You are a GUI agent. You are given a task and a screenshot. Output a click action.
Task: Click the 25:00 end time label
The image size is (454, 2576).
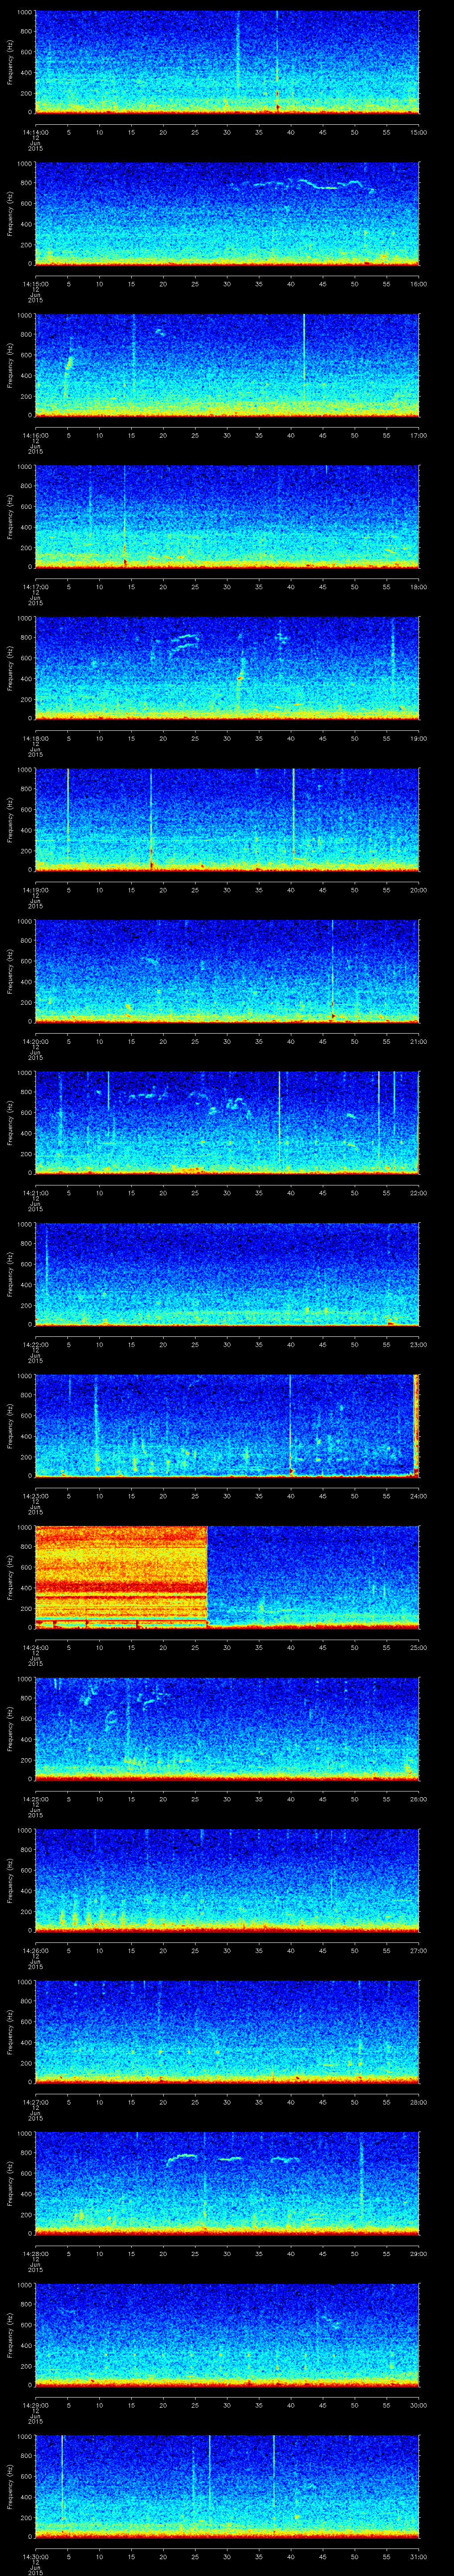point(418,1647)
